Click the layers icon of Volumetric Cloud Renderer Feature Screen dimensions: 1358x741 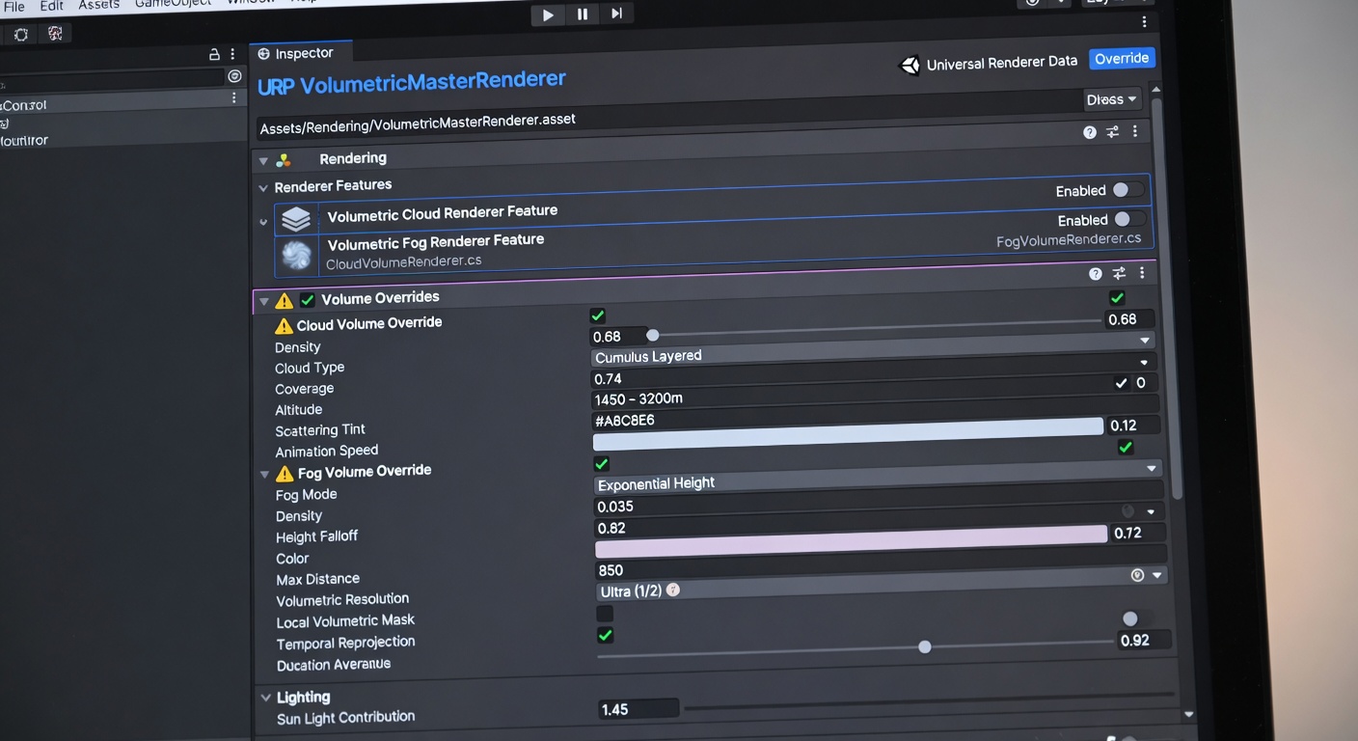click(x=295, y=220)
